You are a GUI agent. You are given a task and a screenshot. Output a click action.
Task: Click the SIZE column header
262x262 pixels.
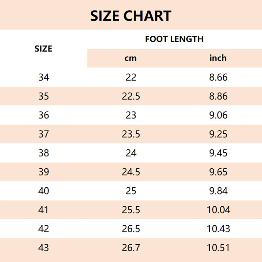coord(44,49)
